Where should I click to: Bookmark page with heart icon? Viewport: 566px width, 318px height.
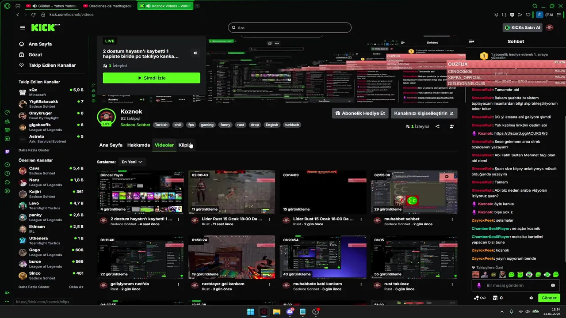(x=528, y=15)
